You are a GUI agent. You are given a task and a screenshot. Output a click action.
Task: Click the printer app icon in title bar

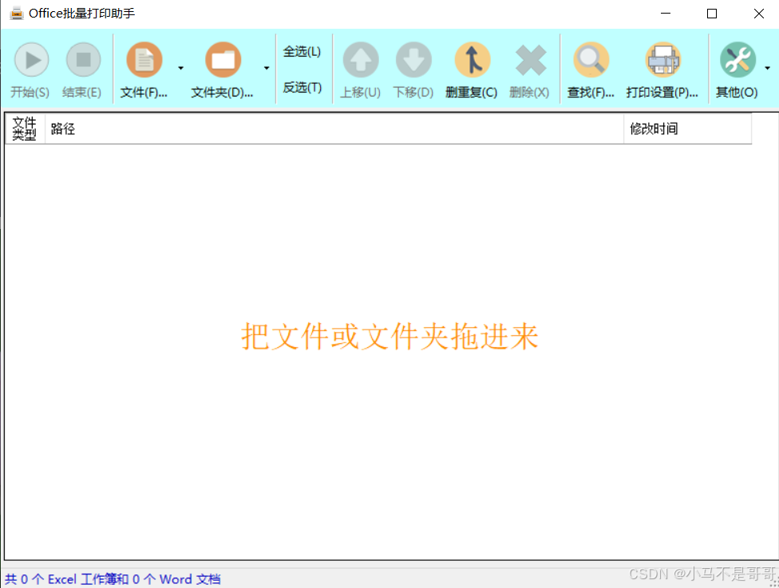coord(17,14)
